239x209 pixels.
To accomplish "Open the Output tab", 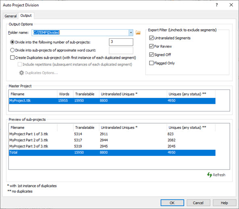I will [26, 16].
